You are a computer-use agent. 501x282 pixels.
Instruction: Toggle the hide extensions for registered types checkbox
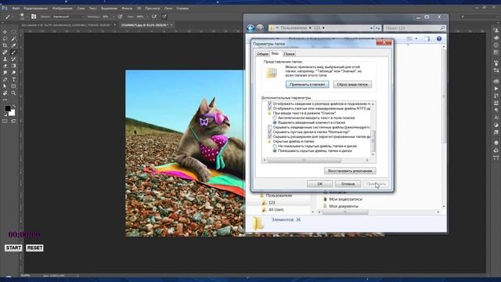(269, 136)
